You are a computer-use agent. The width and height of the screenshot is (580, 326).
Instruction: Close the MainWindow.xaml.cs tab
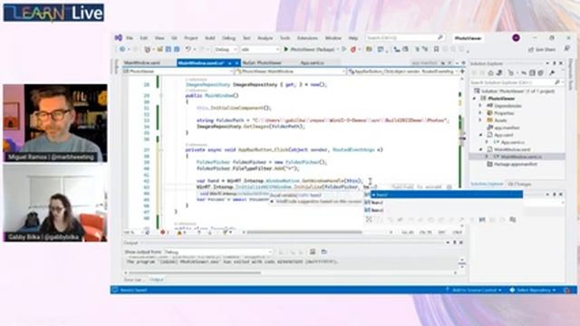point(237,63)
